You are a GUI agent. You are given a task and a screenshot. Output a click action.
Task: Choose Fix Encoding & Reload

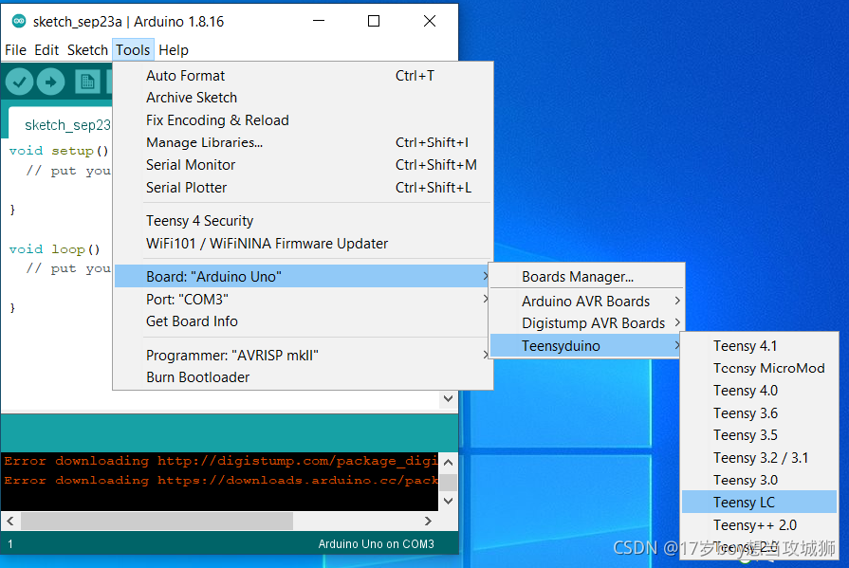(304, 120)
